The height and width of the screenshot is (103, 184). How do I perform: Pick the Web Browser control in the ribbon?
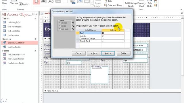point(80,2)
